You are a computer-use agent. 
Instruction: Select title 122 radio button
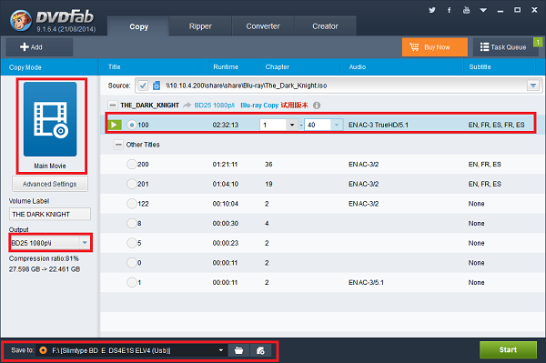(132, 203)
